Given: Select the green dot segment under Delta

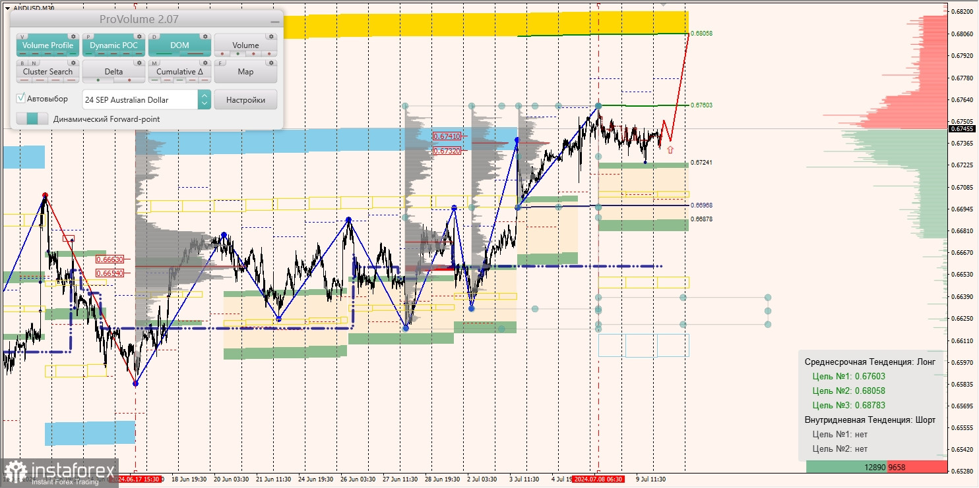Looking at the screenshot, I should click(x=98, y=80).
